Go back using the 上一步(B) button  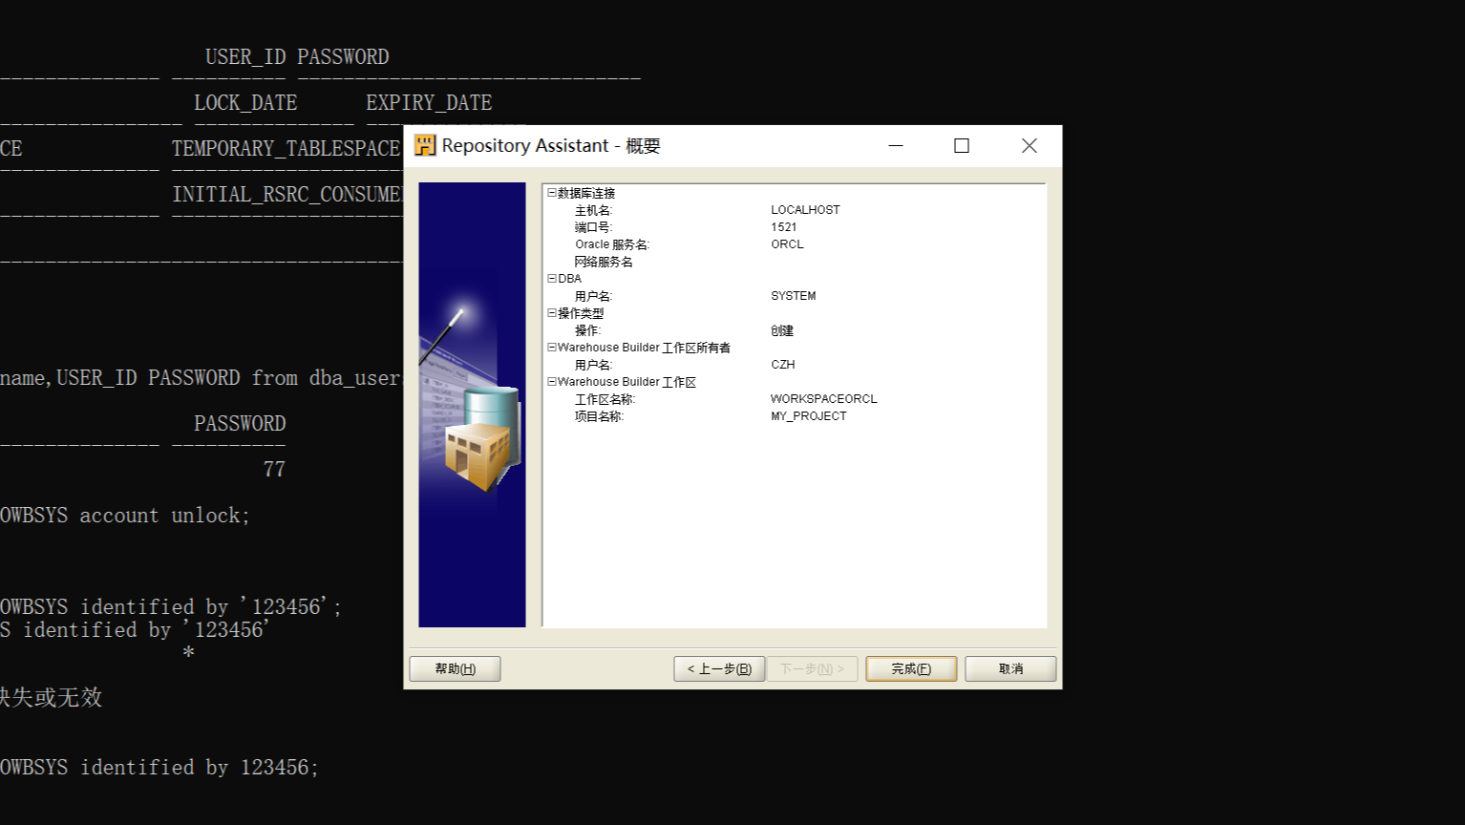pyautogui.click(x=718, y=668)
